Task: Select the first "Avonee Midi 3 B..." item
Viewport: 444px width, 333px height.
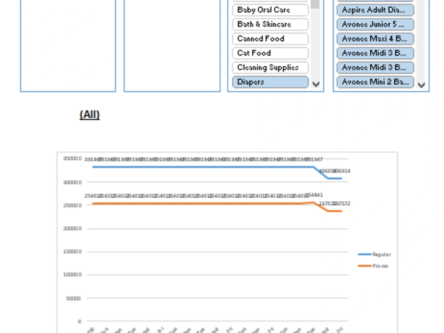Action: tap(375, 53)
